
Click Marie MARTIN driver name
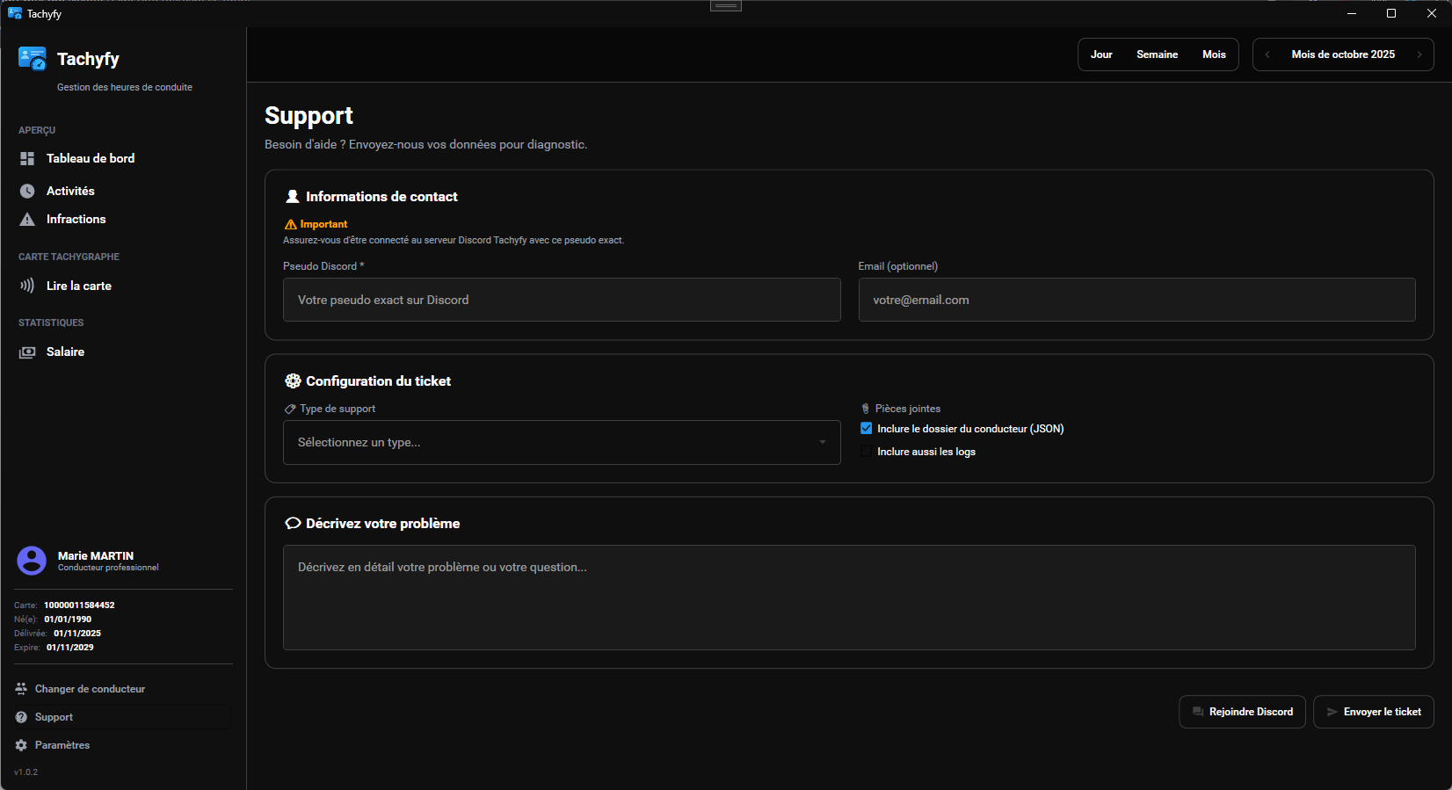tap(96, 555)
